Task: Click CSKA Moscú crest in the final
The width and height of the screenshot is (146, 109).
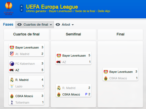Action: pos(106,78)
